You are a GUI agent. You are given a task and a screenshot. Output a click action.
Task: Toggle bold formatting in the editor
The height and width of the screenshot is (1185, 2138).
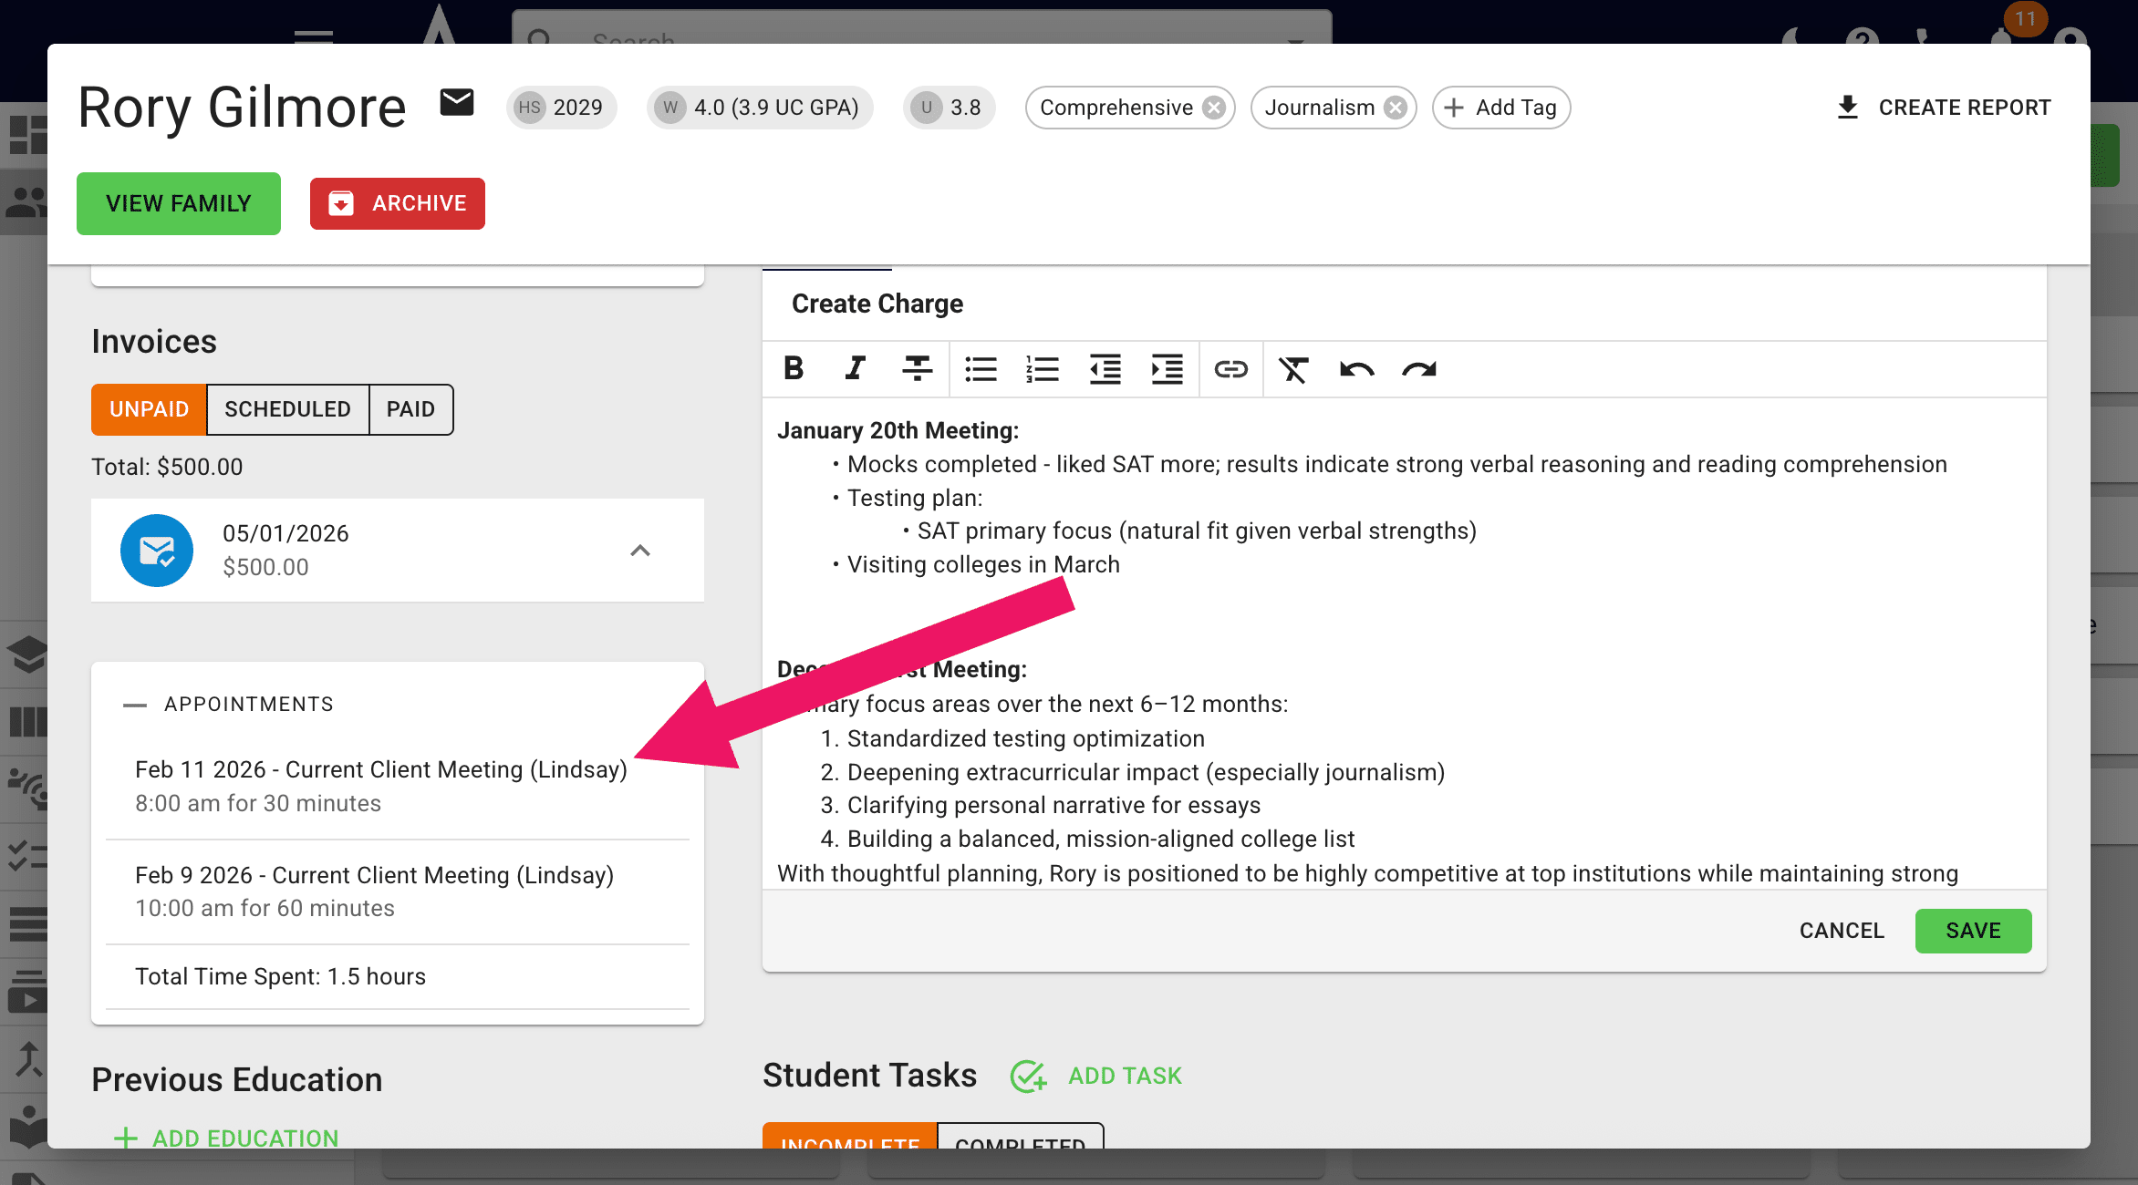[x=794, y=369]
